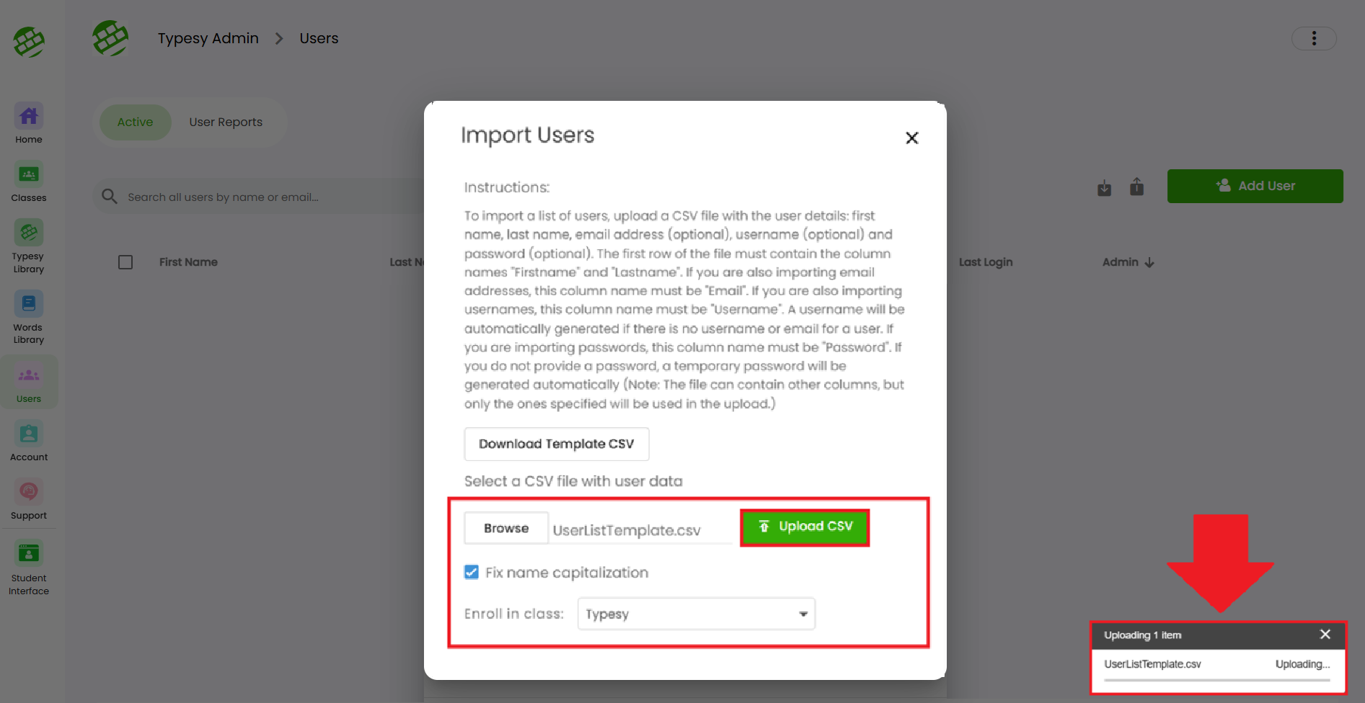Open the three-dot options menu
The image size is (1365, 703).
(x=1314, y=38)
